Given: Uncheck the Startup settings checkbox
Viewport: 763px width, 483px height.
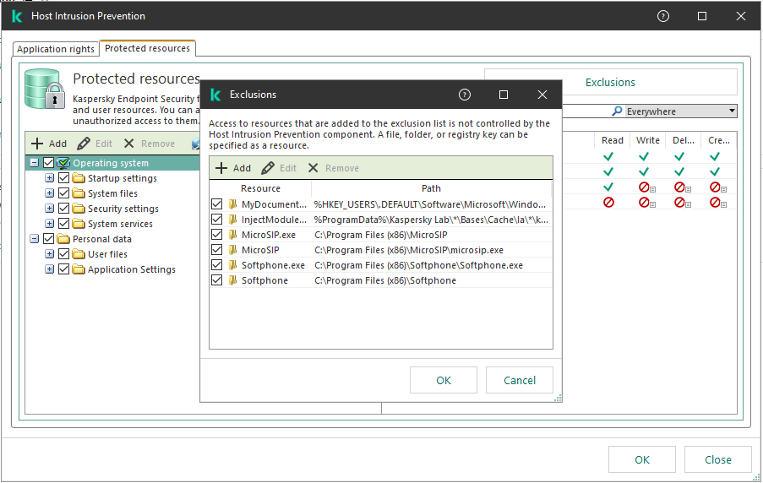Looking at the screenshot, I should pos(64,178).
